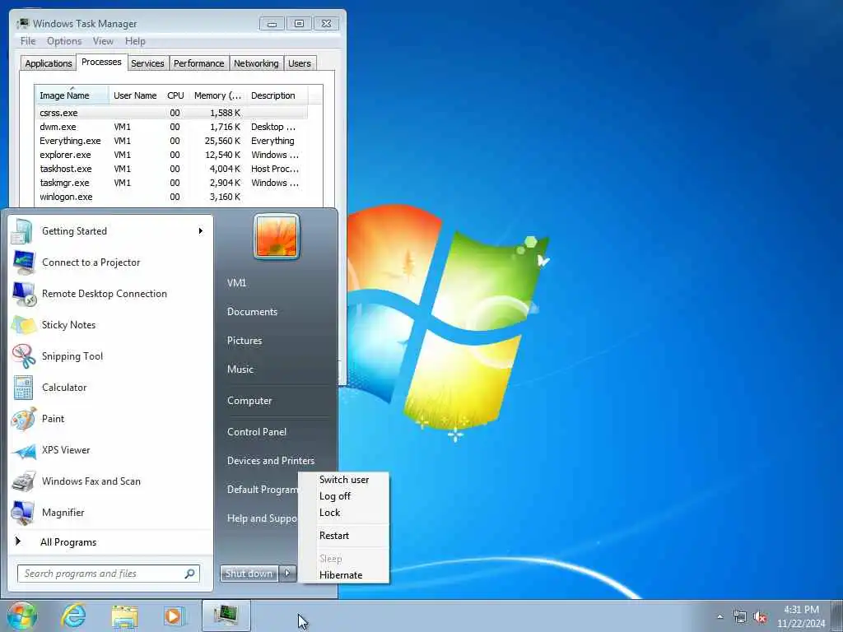This screenshot has width=843, height=632.
Task: Open VM1 user folder link
Action: 236,283
